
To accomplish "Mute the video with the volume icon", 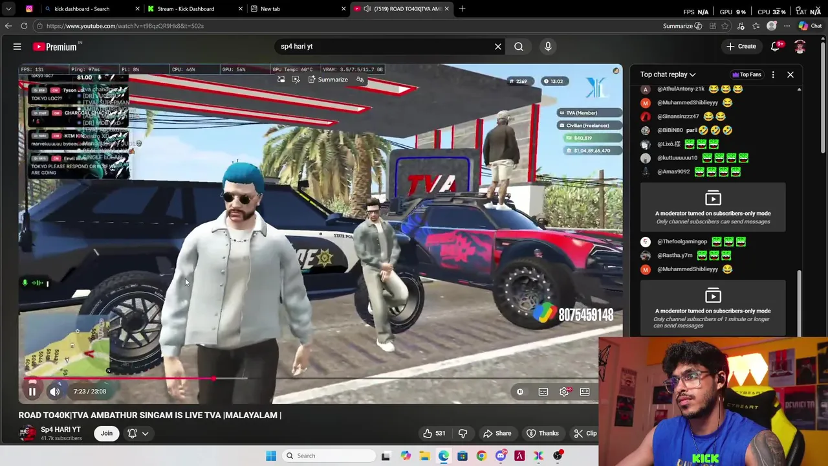I will point(55,392).
